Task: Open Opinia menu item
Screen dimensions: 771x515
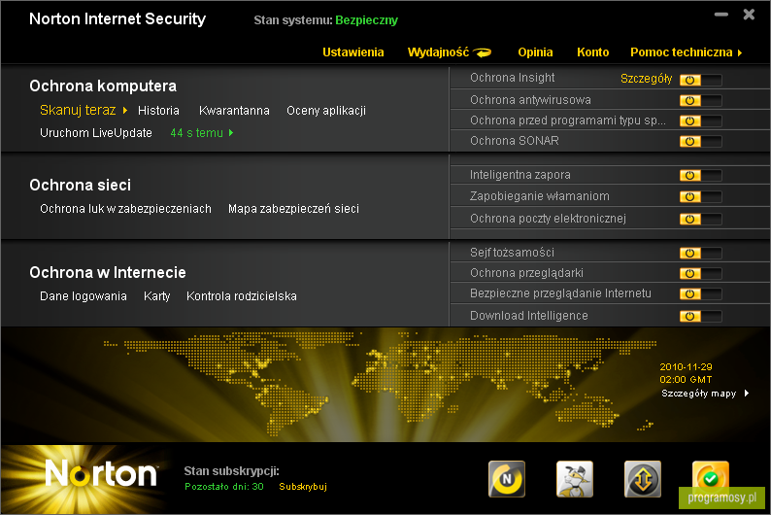Action: pos(535,52)
